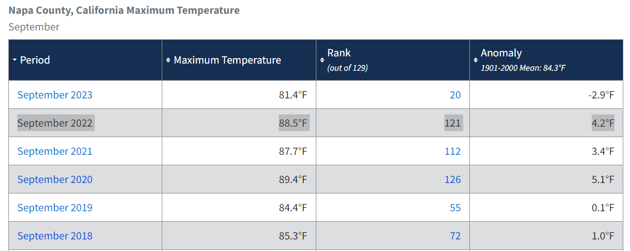This screenshot has width=630, height=251.
Task: Click rank value 20 link
Action: coord(455,95)
